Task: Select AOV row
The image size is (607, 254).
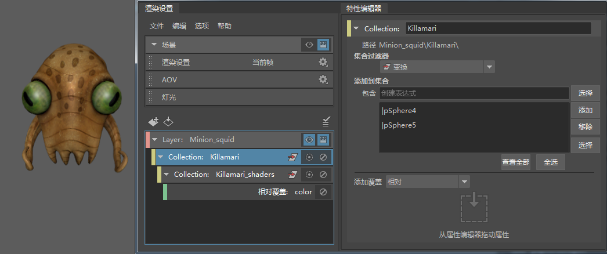Action: pyautogui.click(x=239, y=79)
